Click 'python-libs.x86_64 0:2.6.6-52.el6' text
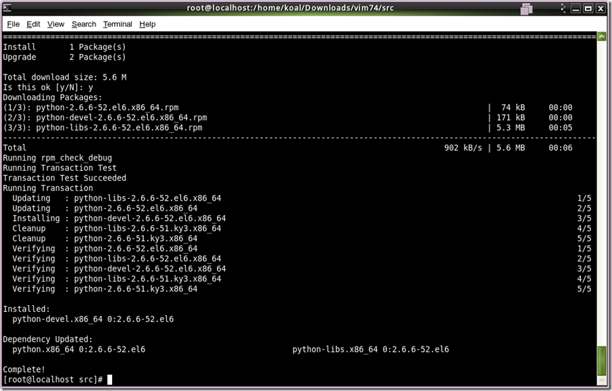 click(370, 349)
